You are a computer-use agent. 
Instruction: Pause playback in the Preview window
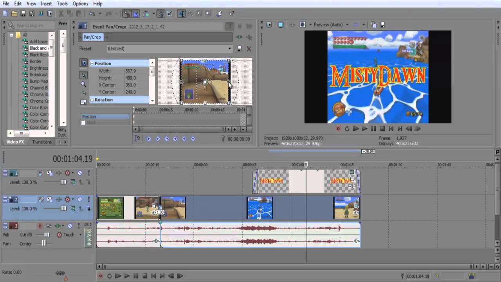[373, 128]
